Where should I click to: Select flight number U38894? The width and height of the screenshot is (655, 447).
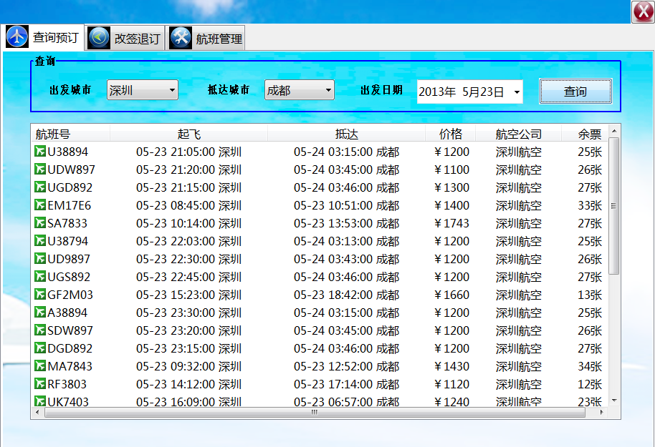click(x=67, y=152)
